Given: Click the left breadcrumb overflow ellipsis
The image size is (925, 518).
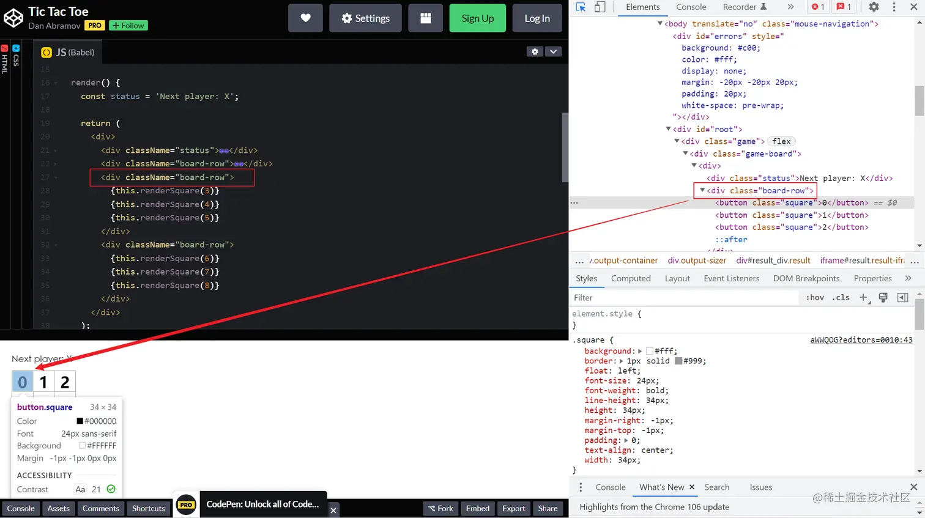Looking at the screenshot, I should coord(579,261).
